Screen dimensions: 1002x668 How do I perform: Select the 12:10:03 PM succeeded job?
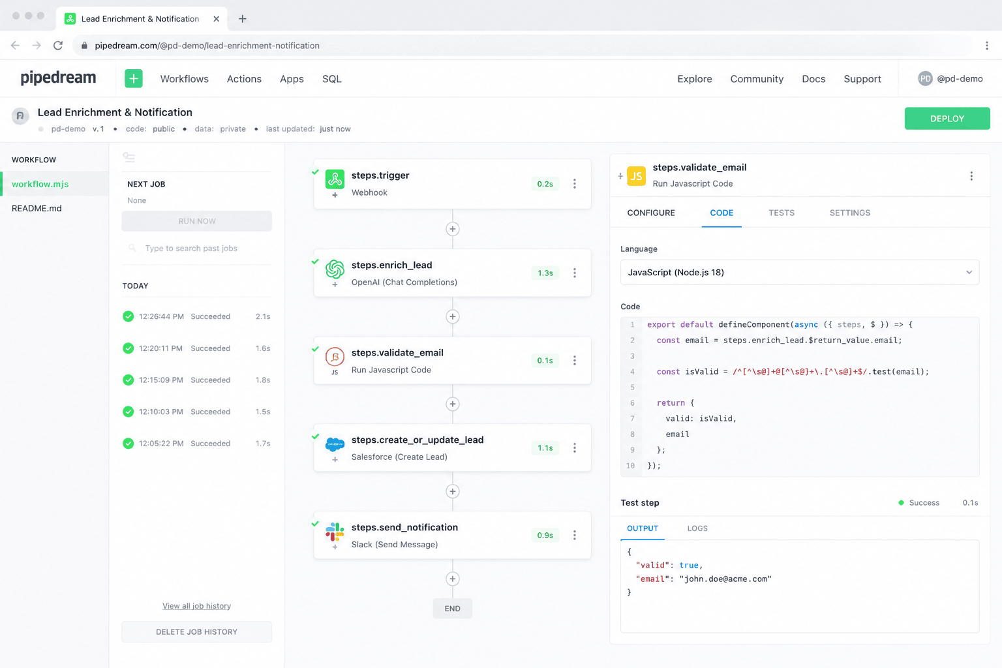[x=196, y=412]
